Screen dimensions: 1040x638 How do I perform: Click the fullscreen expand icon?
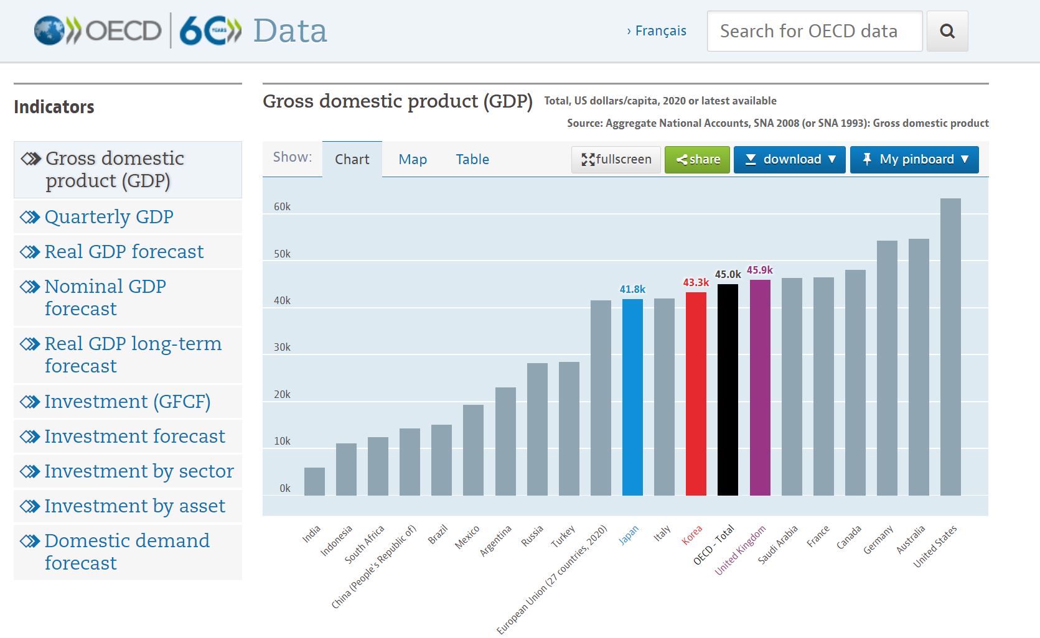(587, 160)
